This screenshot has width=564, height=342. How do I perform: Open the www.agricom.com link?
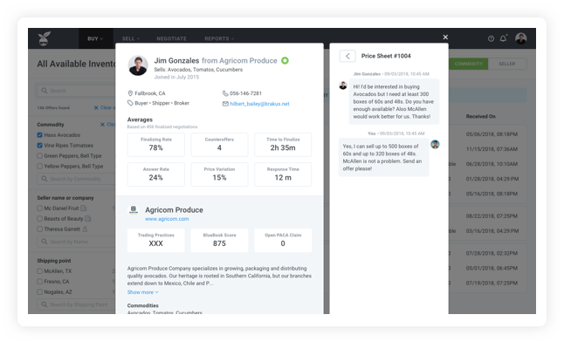click(x=167, y=219)
